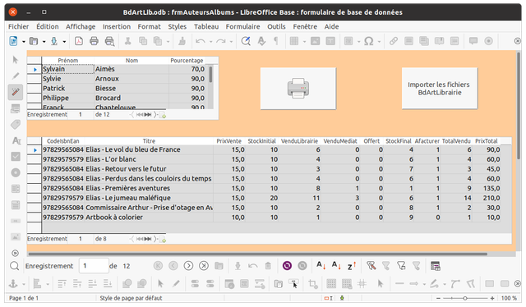Sort descending with Z-up arrow icon
The height and width of the screenshot is (307, 526).
(352, 266)
